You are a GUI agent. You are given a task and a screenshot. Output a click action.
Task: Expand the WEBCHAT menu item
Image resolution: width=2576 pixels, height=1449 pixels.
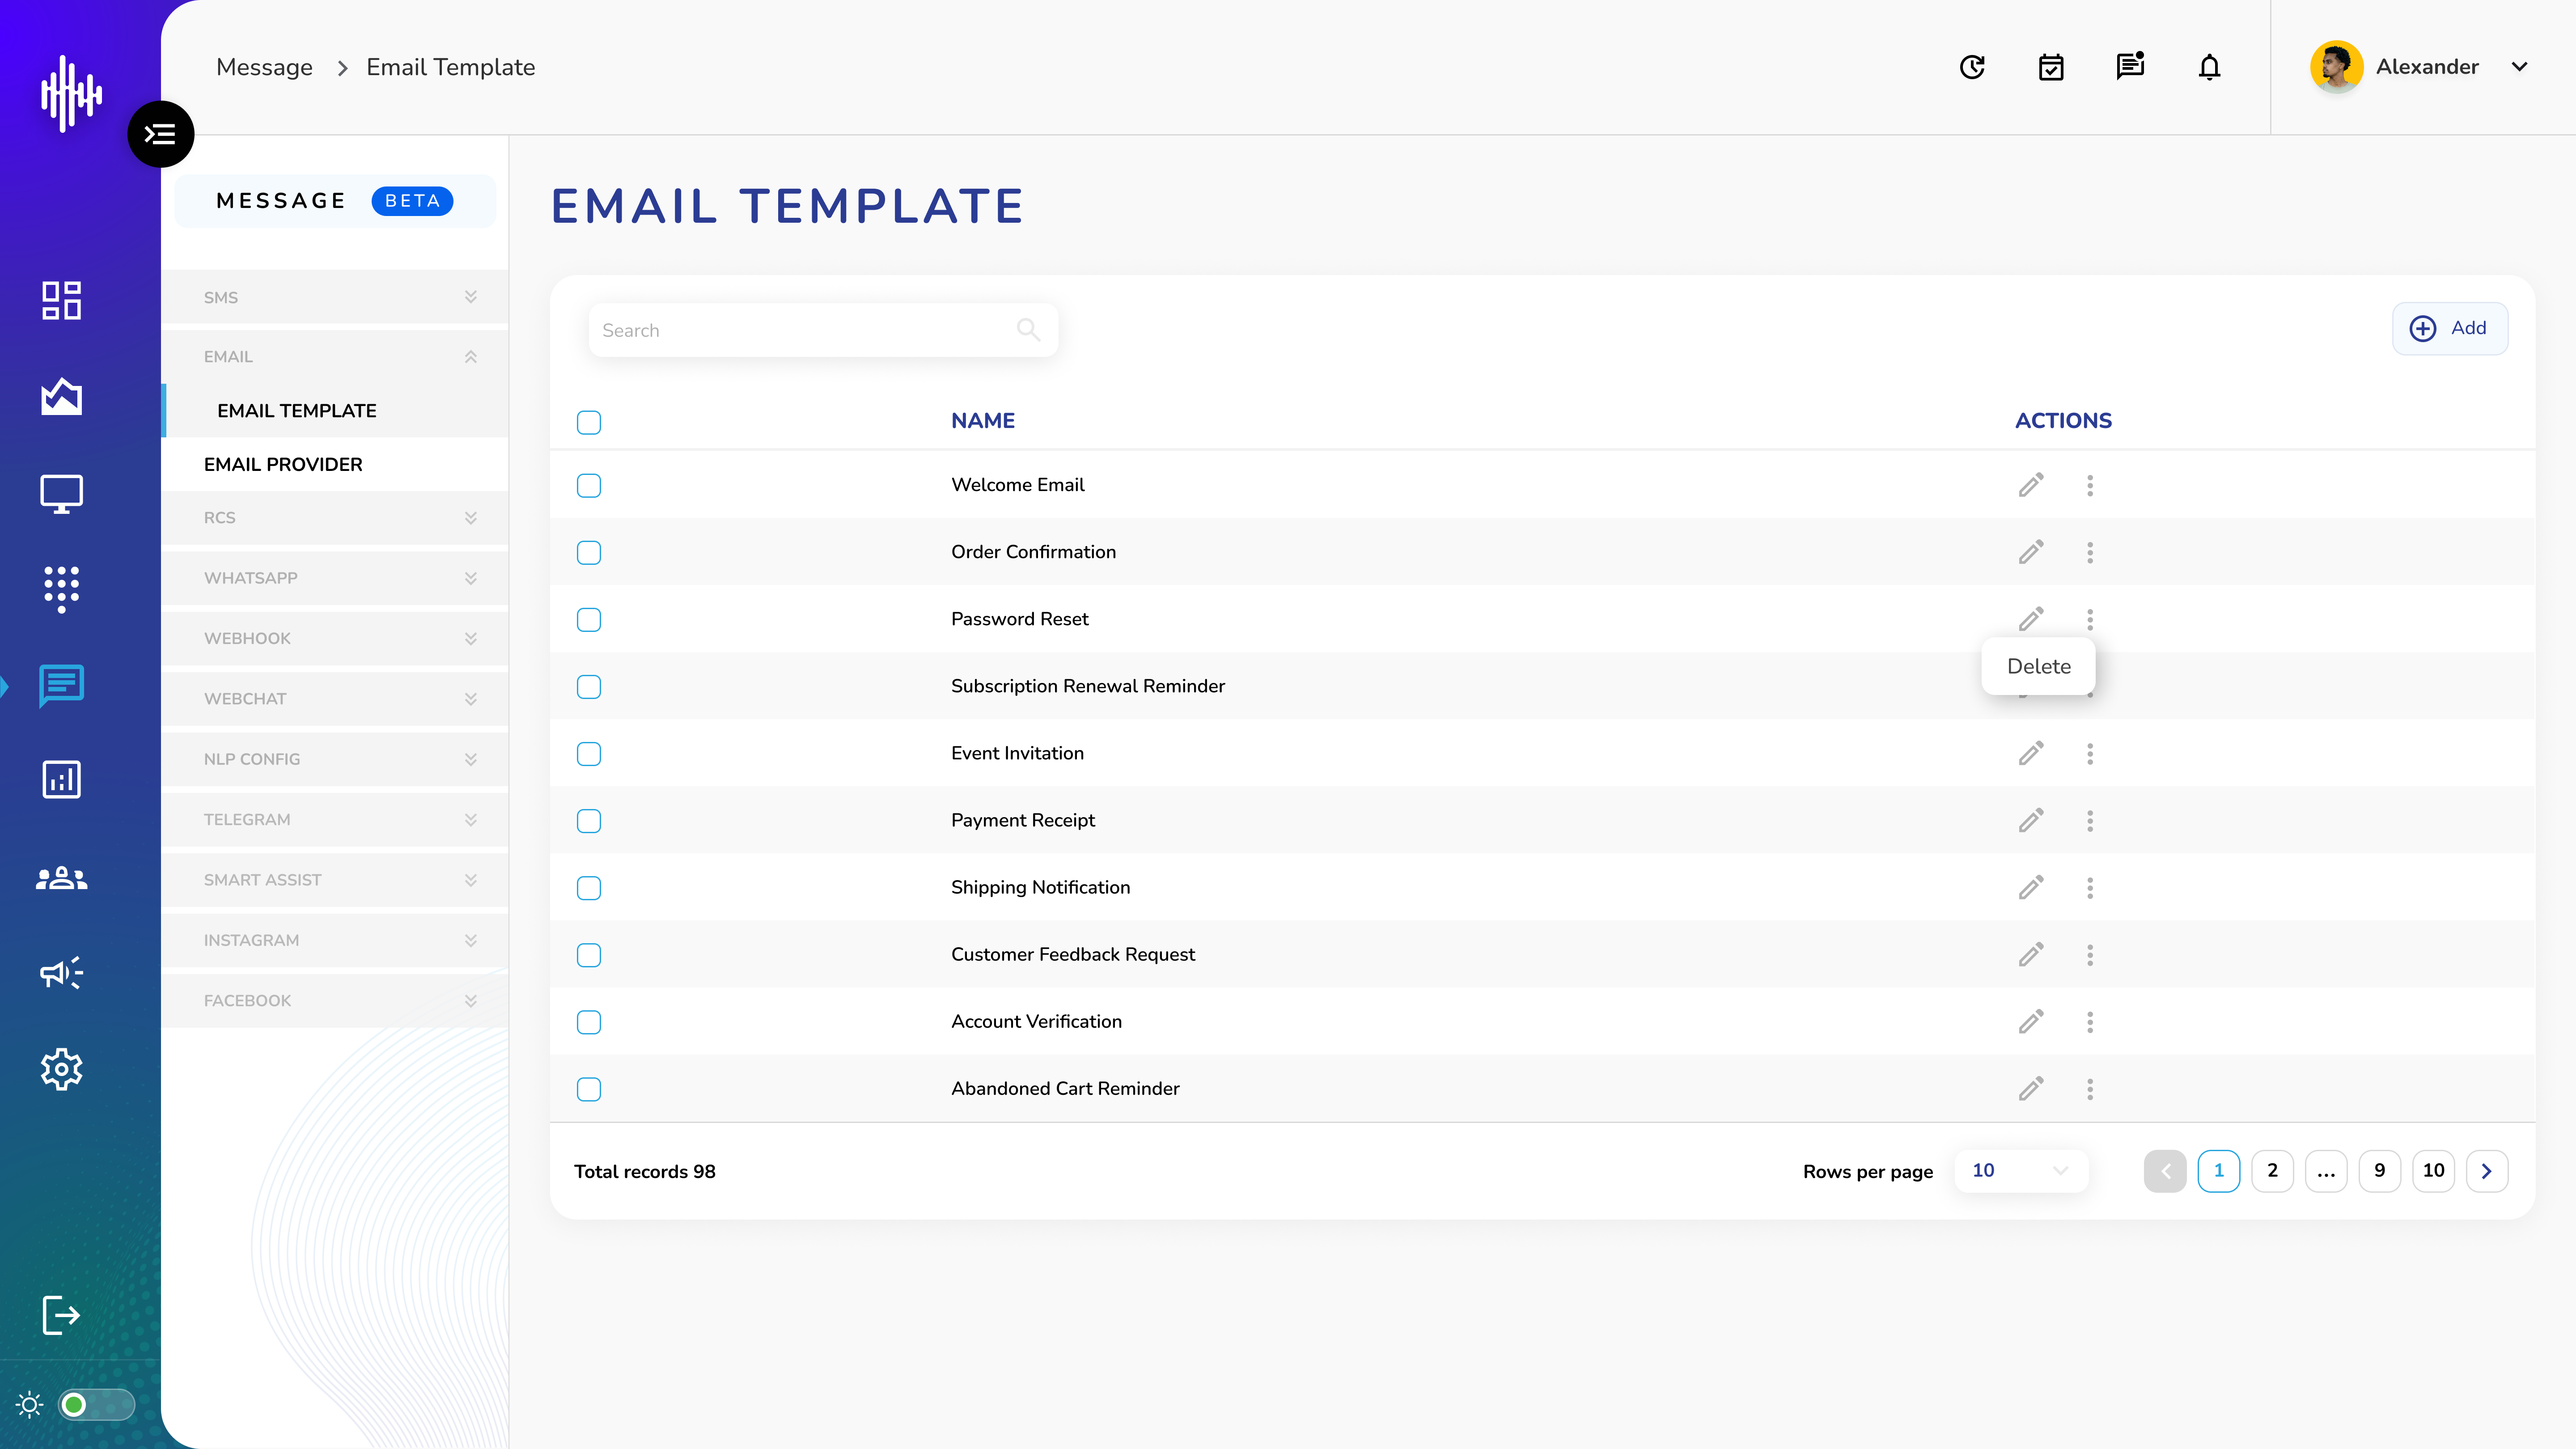(x=334, y=699)
